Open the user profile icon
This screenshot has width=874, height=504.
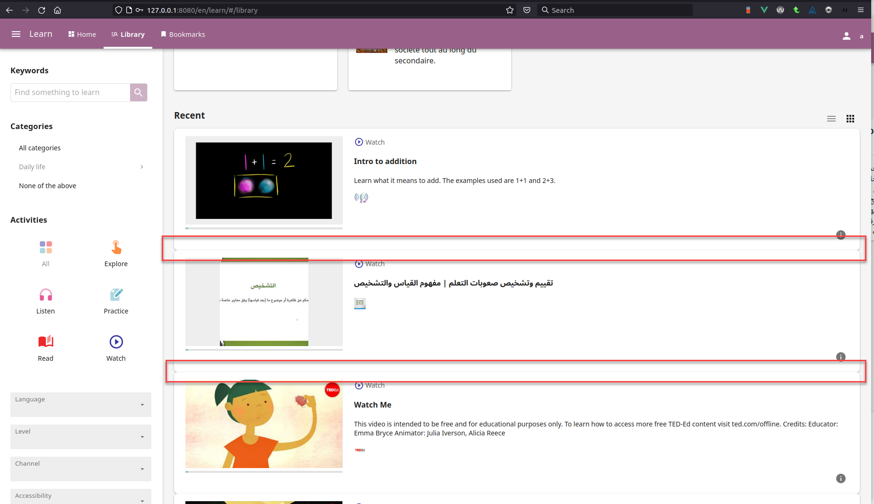tap(847, 35)
